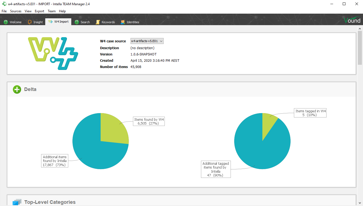Open the W4 case source dropdown

(147, 41)
